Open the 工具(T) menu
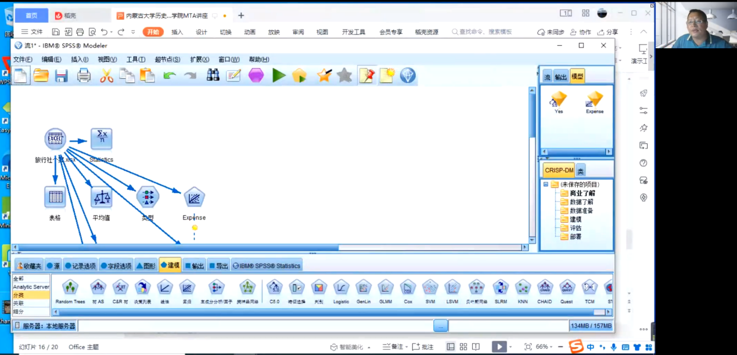Image resolution: width=737 pixels, height=355 pixels. (x=136, y=59)
